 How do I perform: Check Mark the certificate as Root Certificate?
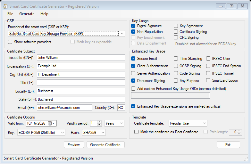point(136,132)
